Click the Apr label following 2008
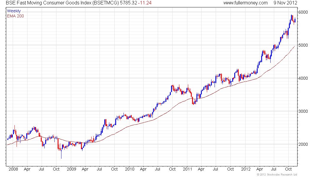 click(27, 169)
